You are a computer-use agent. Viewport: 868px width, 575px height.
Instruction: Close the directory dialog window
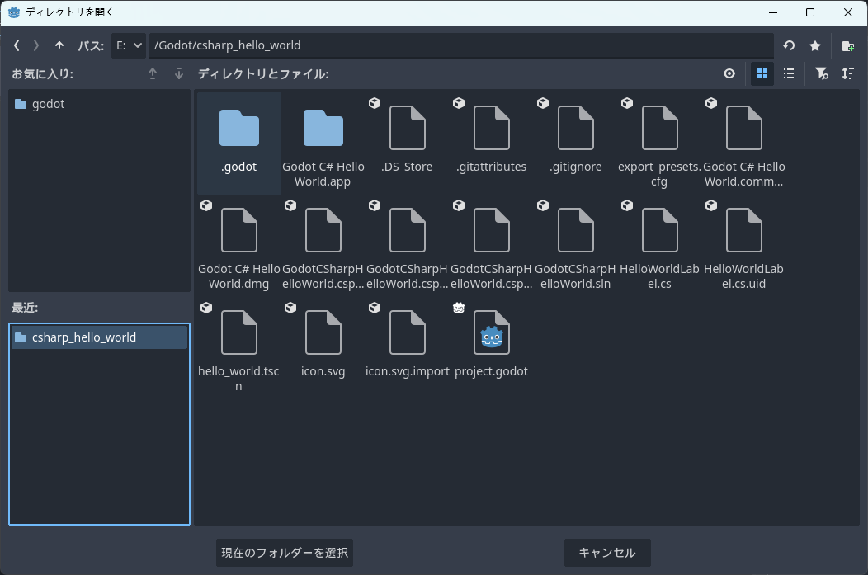847,12
